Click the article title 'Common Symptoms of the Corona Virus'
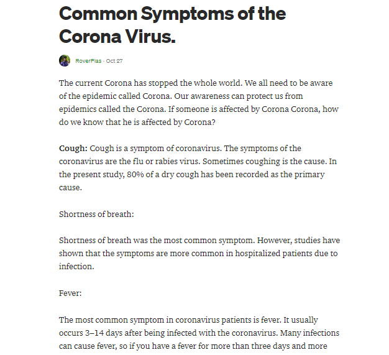The image size is (389, 355). (x=172, y=24)
